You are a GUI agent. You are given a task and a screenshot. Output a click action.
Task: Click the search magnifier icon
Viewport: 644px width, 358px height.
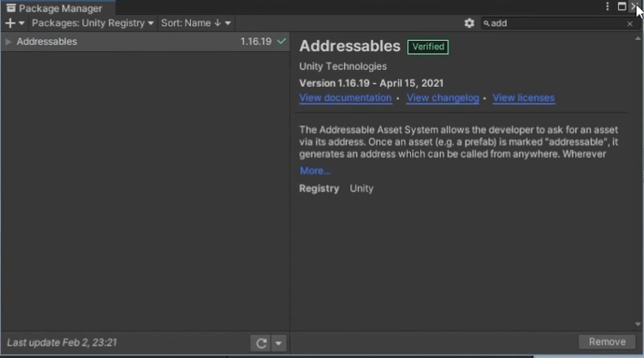pyautogui.click(x=486, y=23)
